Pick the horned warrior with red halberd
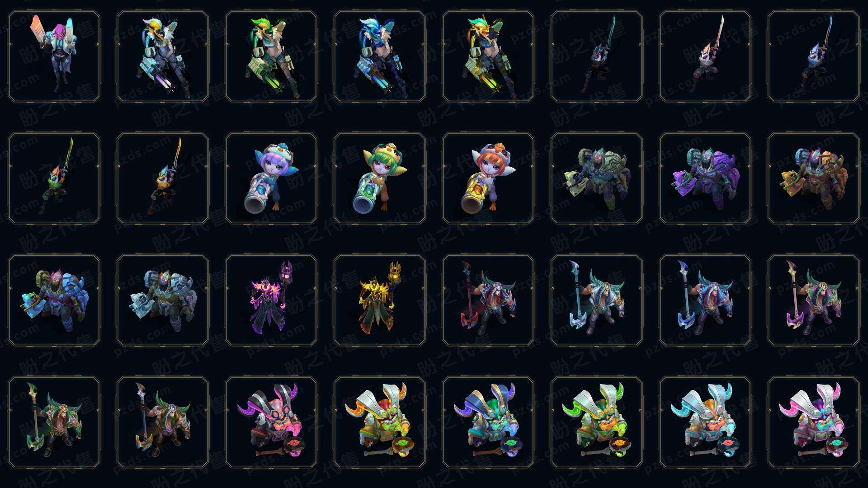 click(x=488, y=300)
